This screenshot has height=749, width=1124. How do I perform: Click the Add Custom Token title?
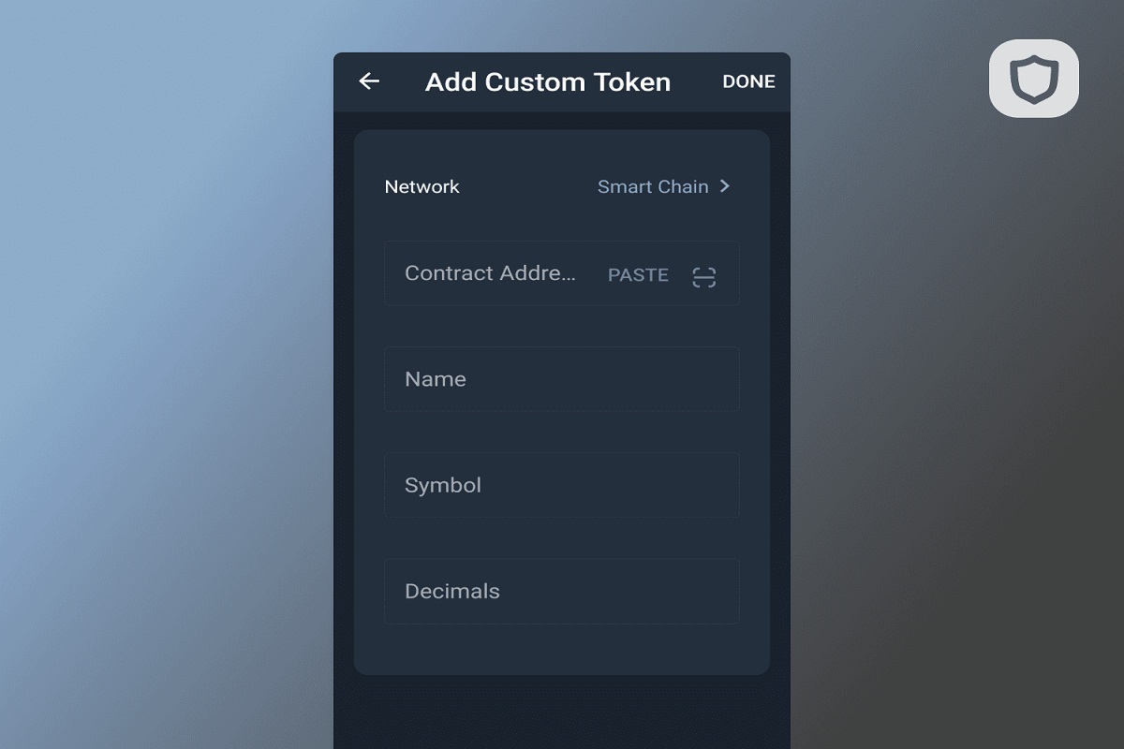pyautogui.click(x=548, y=82)
